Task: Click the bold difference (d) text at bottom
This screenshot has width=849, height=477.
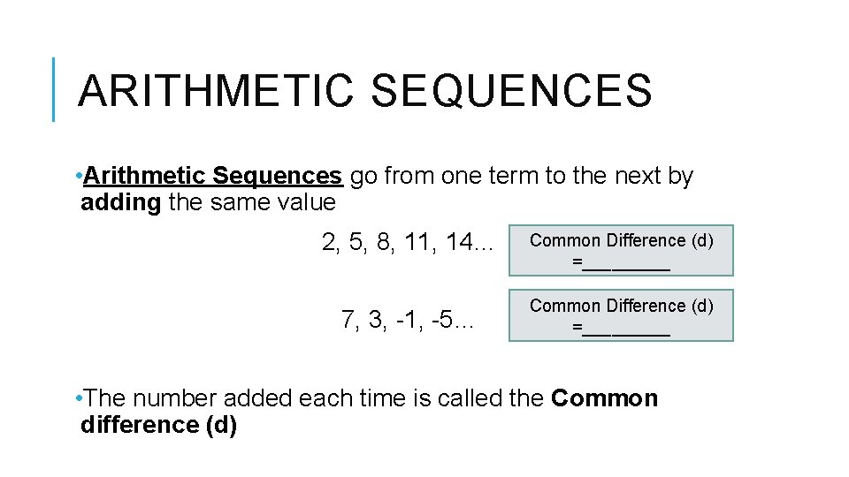Action: click(158, 425)
